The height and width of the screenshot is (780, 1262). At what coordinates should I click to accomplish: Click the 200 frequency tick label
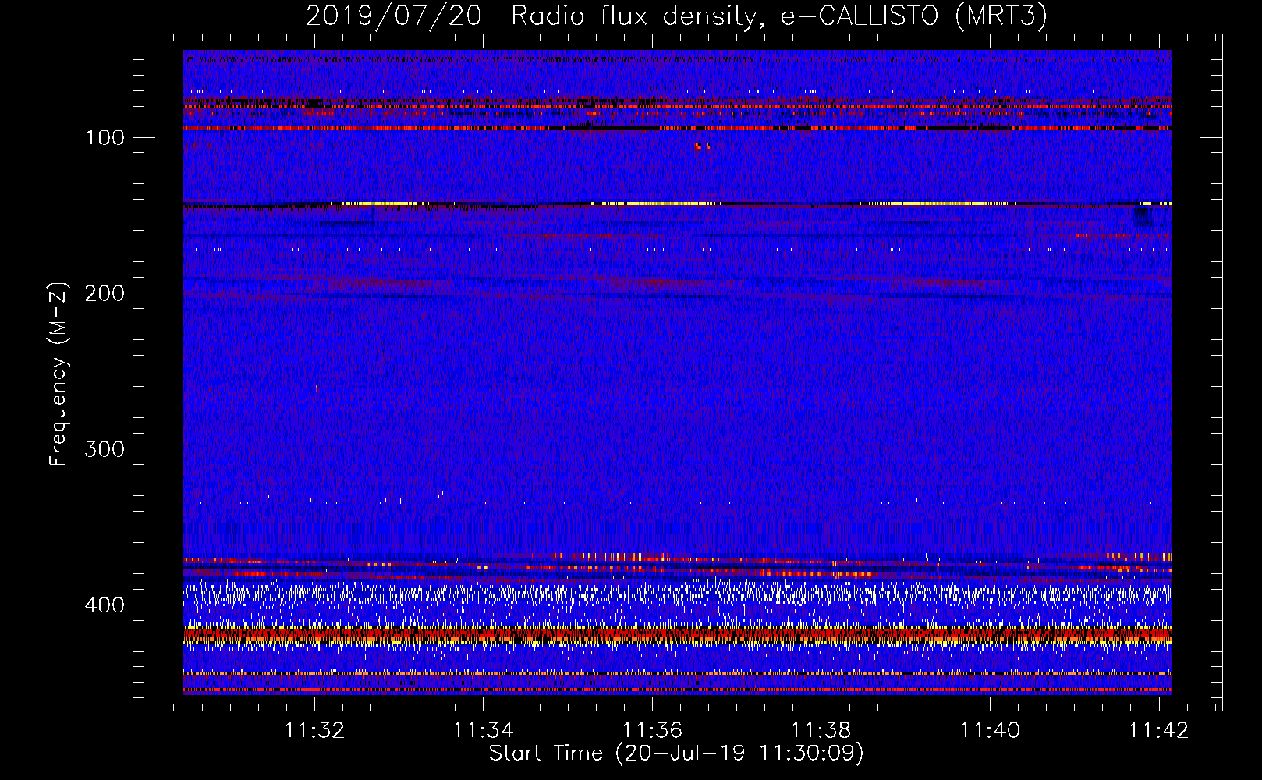[x=105, y=293]
